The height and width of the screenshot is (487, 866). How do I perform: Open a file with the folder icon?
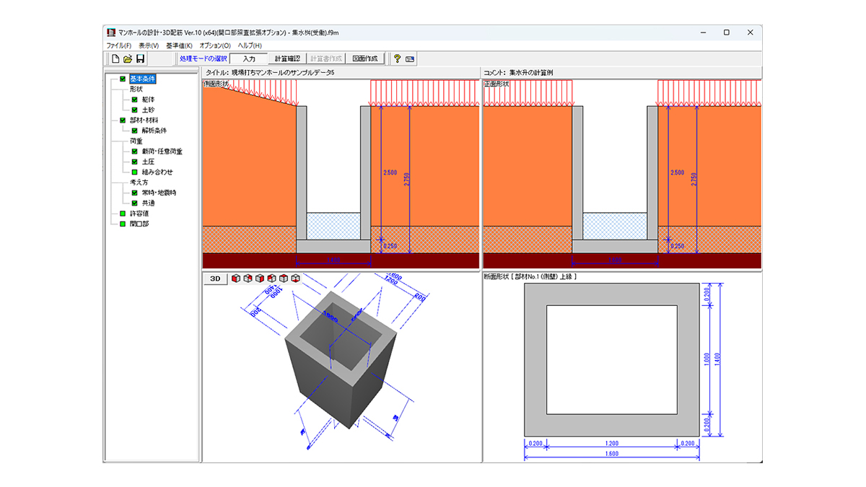pos(128,58)
